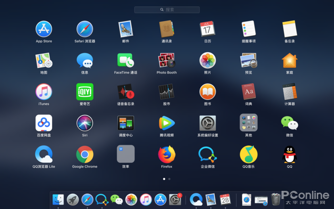
Task: Open the 词典 dictionary app
Action: pos(249,92)
